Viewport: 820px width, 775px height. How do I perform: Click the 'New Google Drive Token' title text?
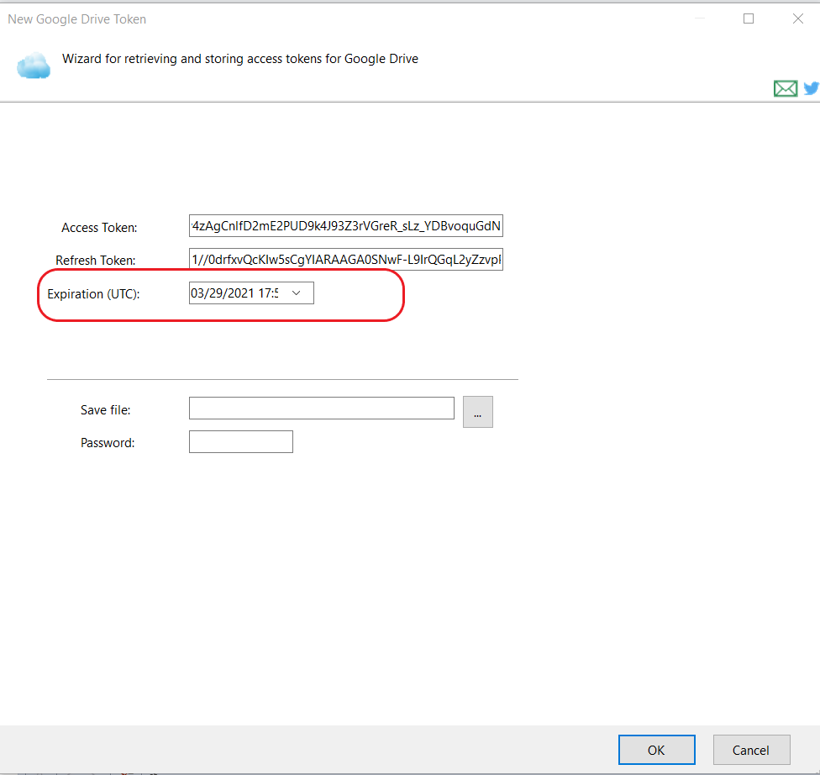click(x=77, y=19)
